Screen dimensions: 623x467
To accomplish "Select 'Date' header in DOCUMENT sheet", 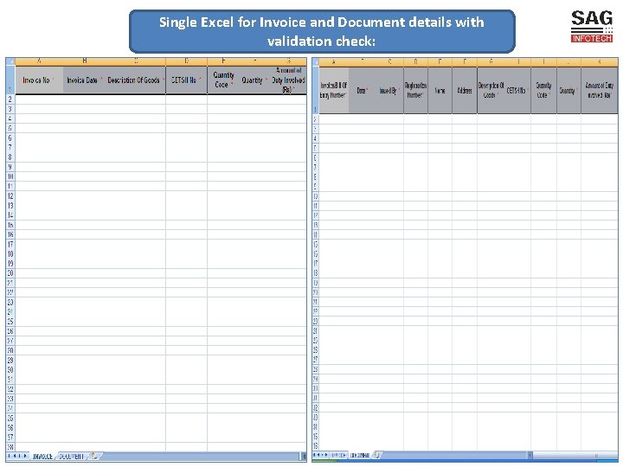I will click(x=362, y=91).
